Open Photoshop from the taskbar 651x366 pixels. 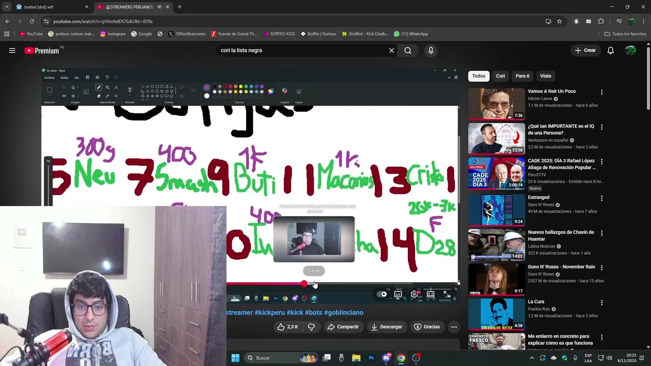(371, 358)
